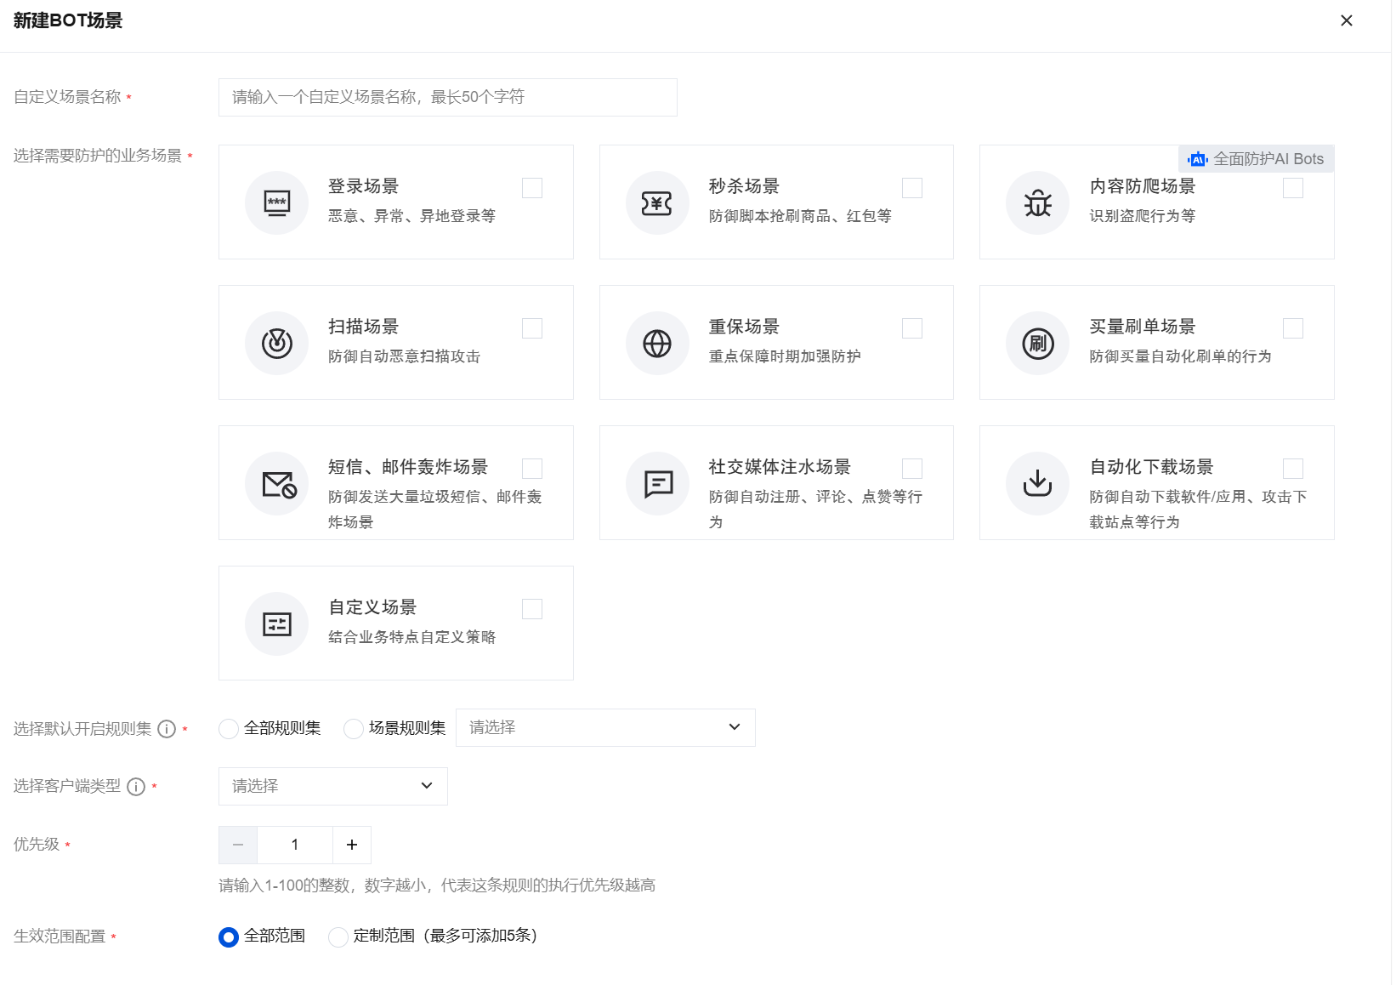Tick the 自定义场景 checkbox
The height and width of the screenshot is (985, 1396).
(532, 609)
